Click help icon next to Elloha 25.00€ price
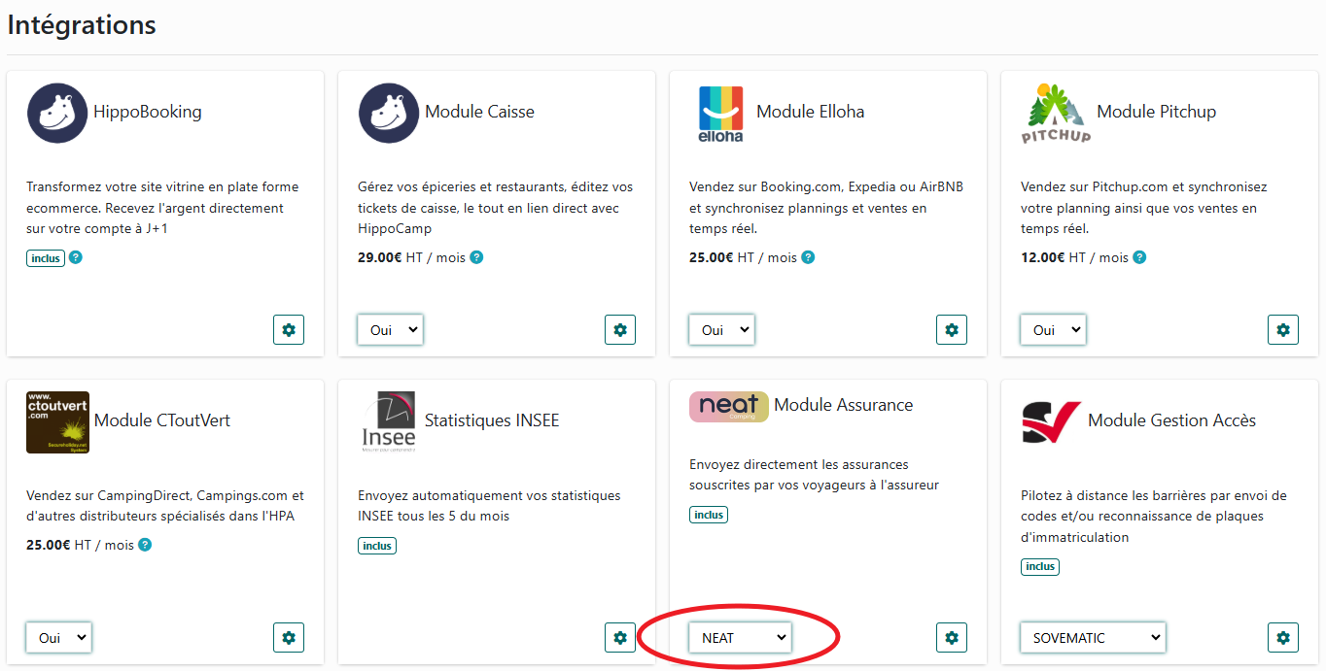1326x671 pixels. click(808, 257)
